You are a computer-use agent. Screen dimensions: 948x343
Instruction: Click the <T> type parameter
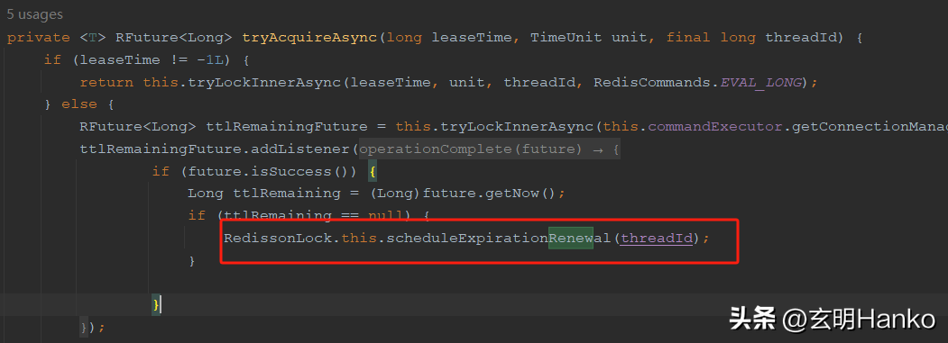click(93, 38)
